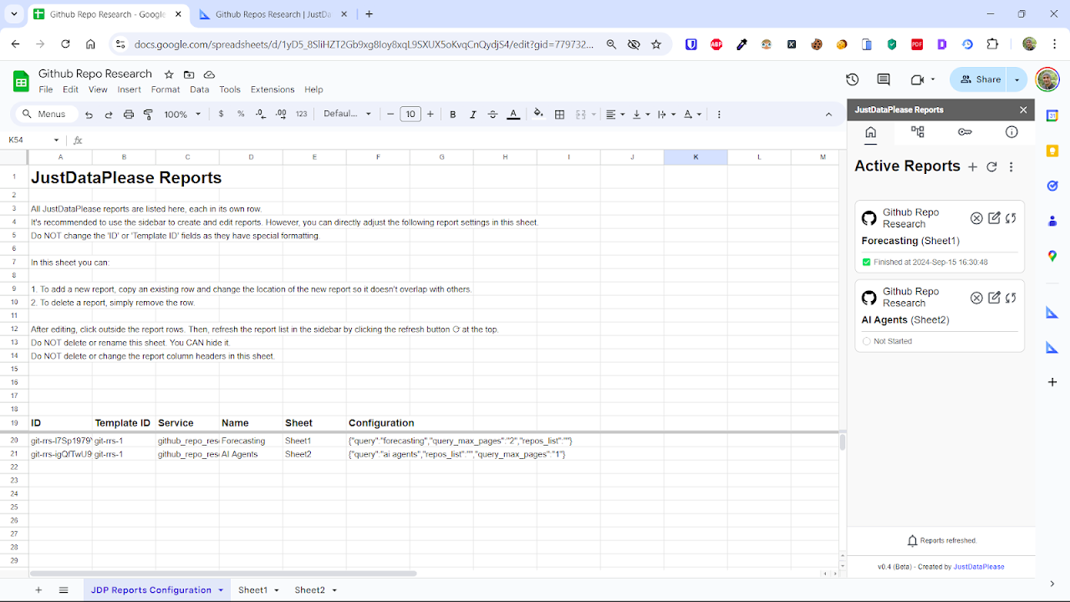Image resolution: width=1070 pixels, height=602 pixels.
Task: Click the Not Started status circle
Action: (866, 341)
